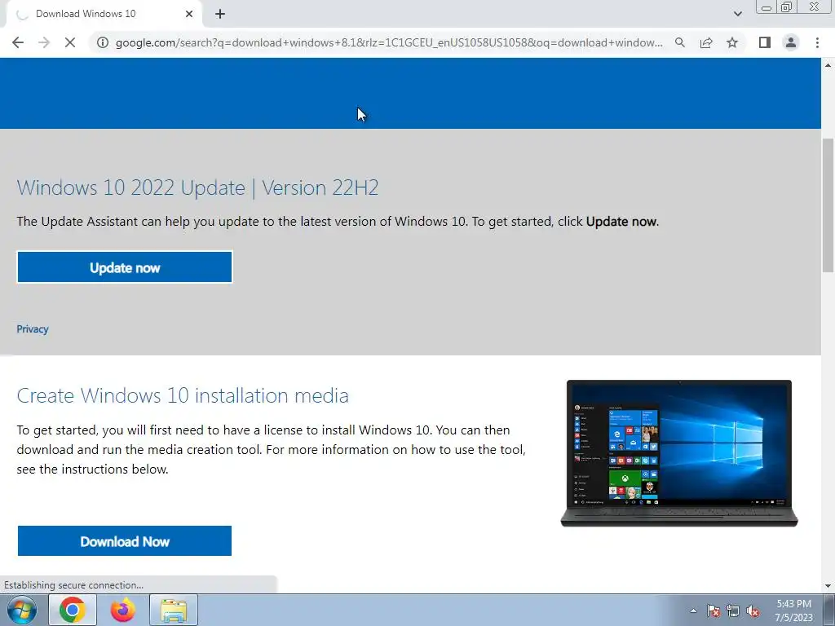Click the Update now button
This screenshot has width=835, height=626.
click(x=125, y=267)
